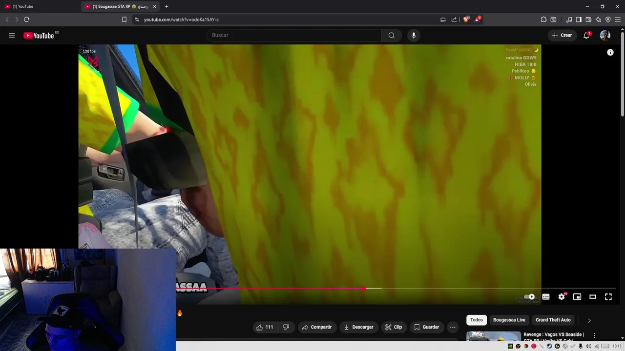Viewport: 625px width, 351px height.
Task: Go forward in browser history
Action: 17,19
